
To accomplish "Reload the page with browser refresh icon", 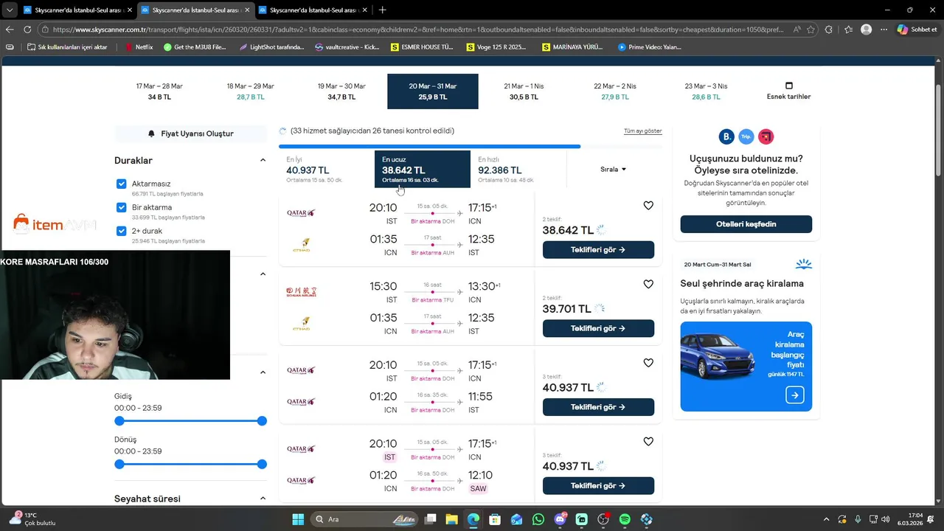I will [27, 29].
